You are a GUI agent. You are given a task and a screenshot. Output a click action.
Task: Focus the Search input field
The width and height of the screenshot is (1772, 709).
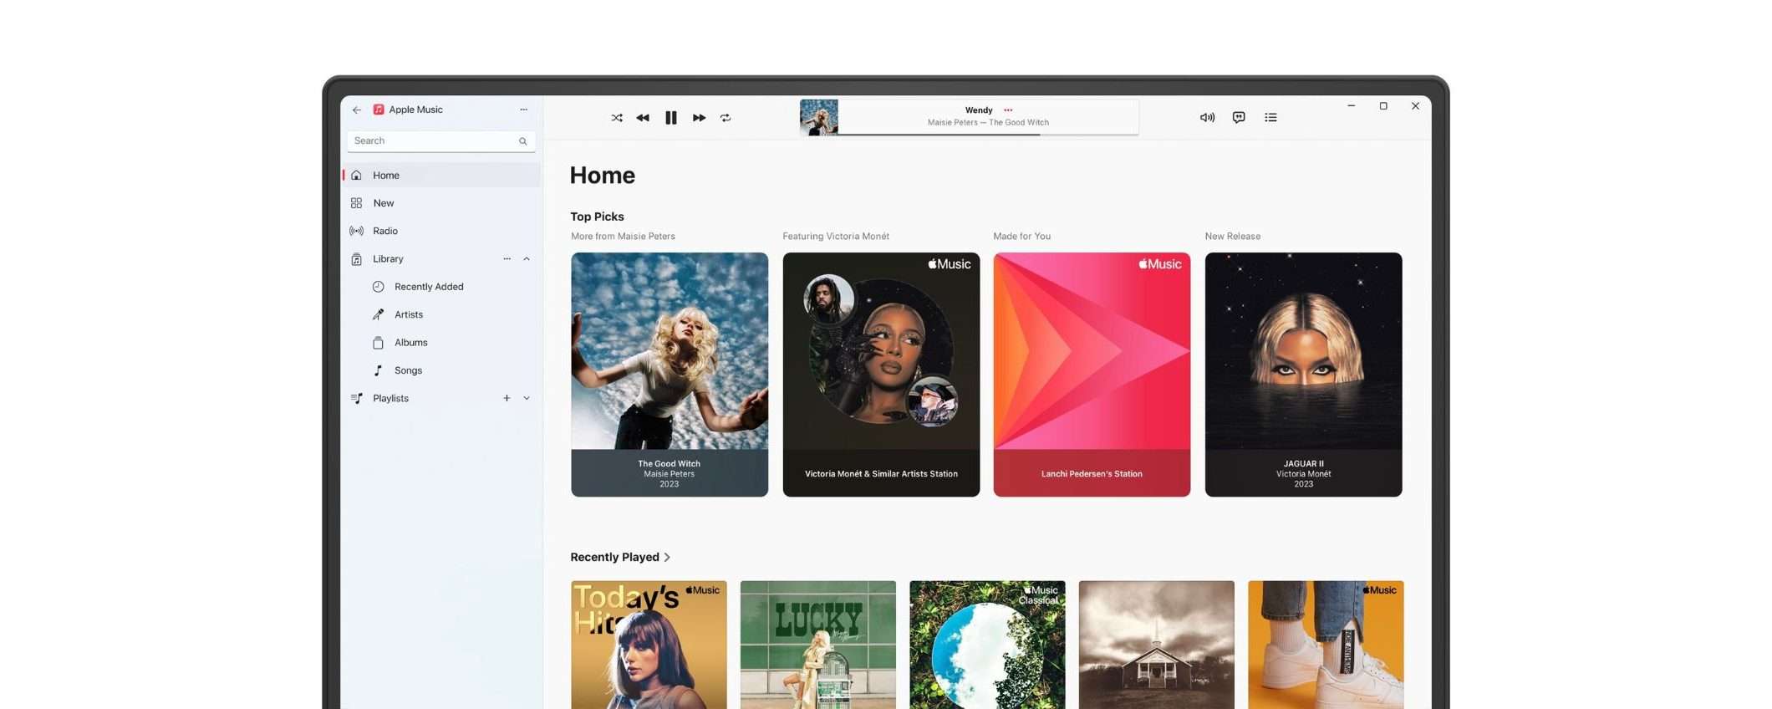(x=441, y=141)
